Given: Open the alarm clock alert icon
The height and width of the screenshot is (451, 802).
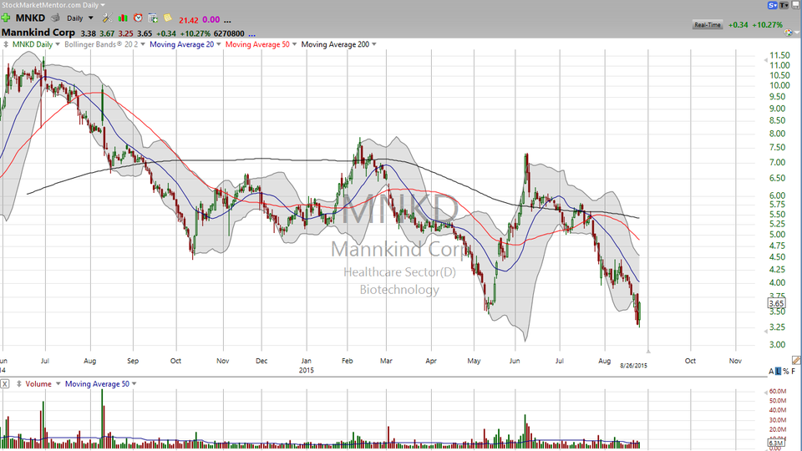Looking at the screenshot, I should pos(138,18).
